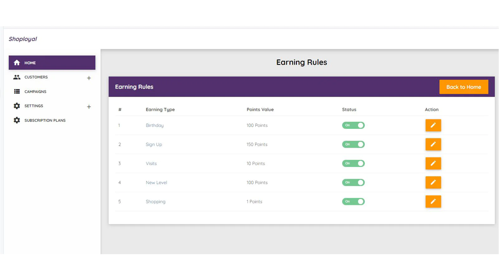Switch off the New Level toggle
The width and height of the screenshot is (499, 280).
click(353, 183)
